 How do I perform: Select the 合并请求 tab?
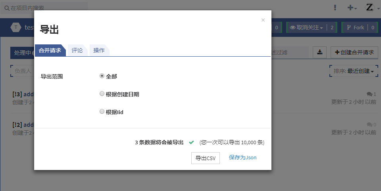pyautogui.click(x=50, y=50)
